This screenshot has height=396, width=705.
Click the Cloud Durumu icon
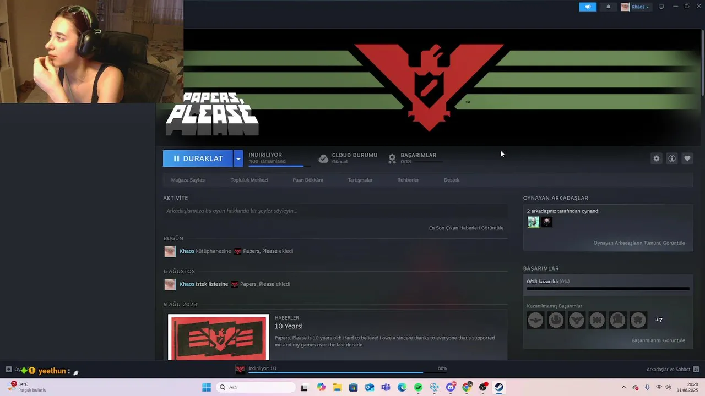(323, 158)
